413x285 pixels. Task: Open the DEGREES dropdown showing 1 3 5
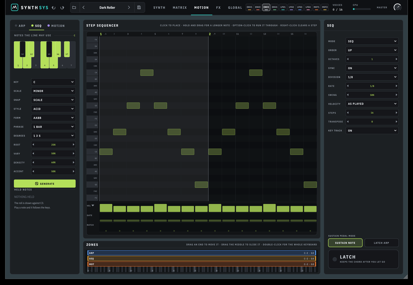point(53,136)
